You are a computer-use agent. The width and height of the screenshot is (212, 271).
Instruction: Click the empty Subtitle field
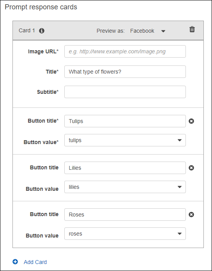click(125, 92)
